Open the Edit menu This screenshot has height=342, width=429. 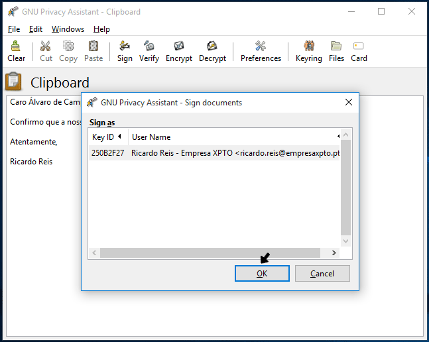pos(36,29)
